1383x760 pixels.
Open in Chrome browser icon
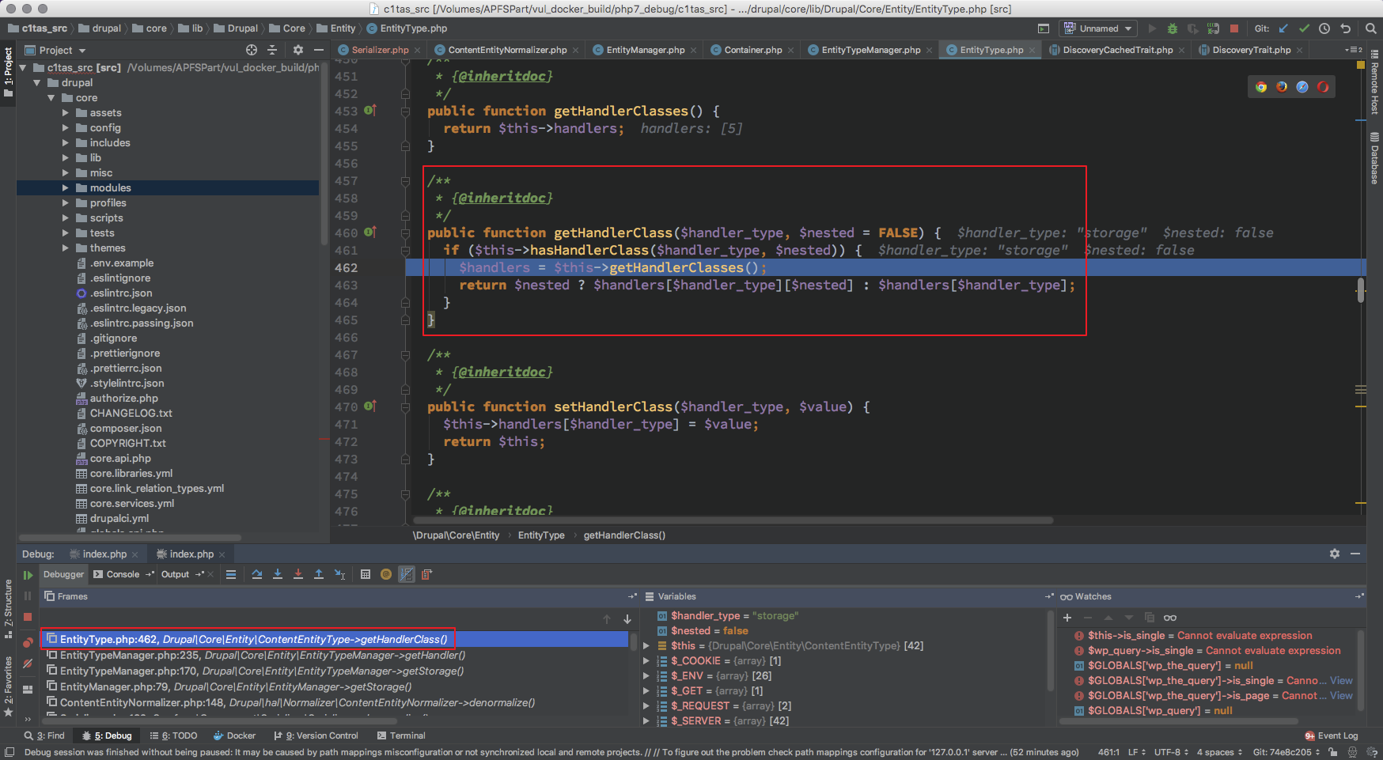pos(1261,87)
